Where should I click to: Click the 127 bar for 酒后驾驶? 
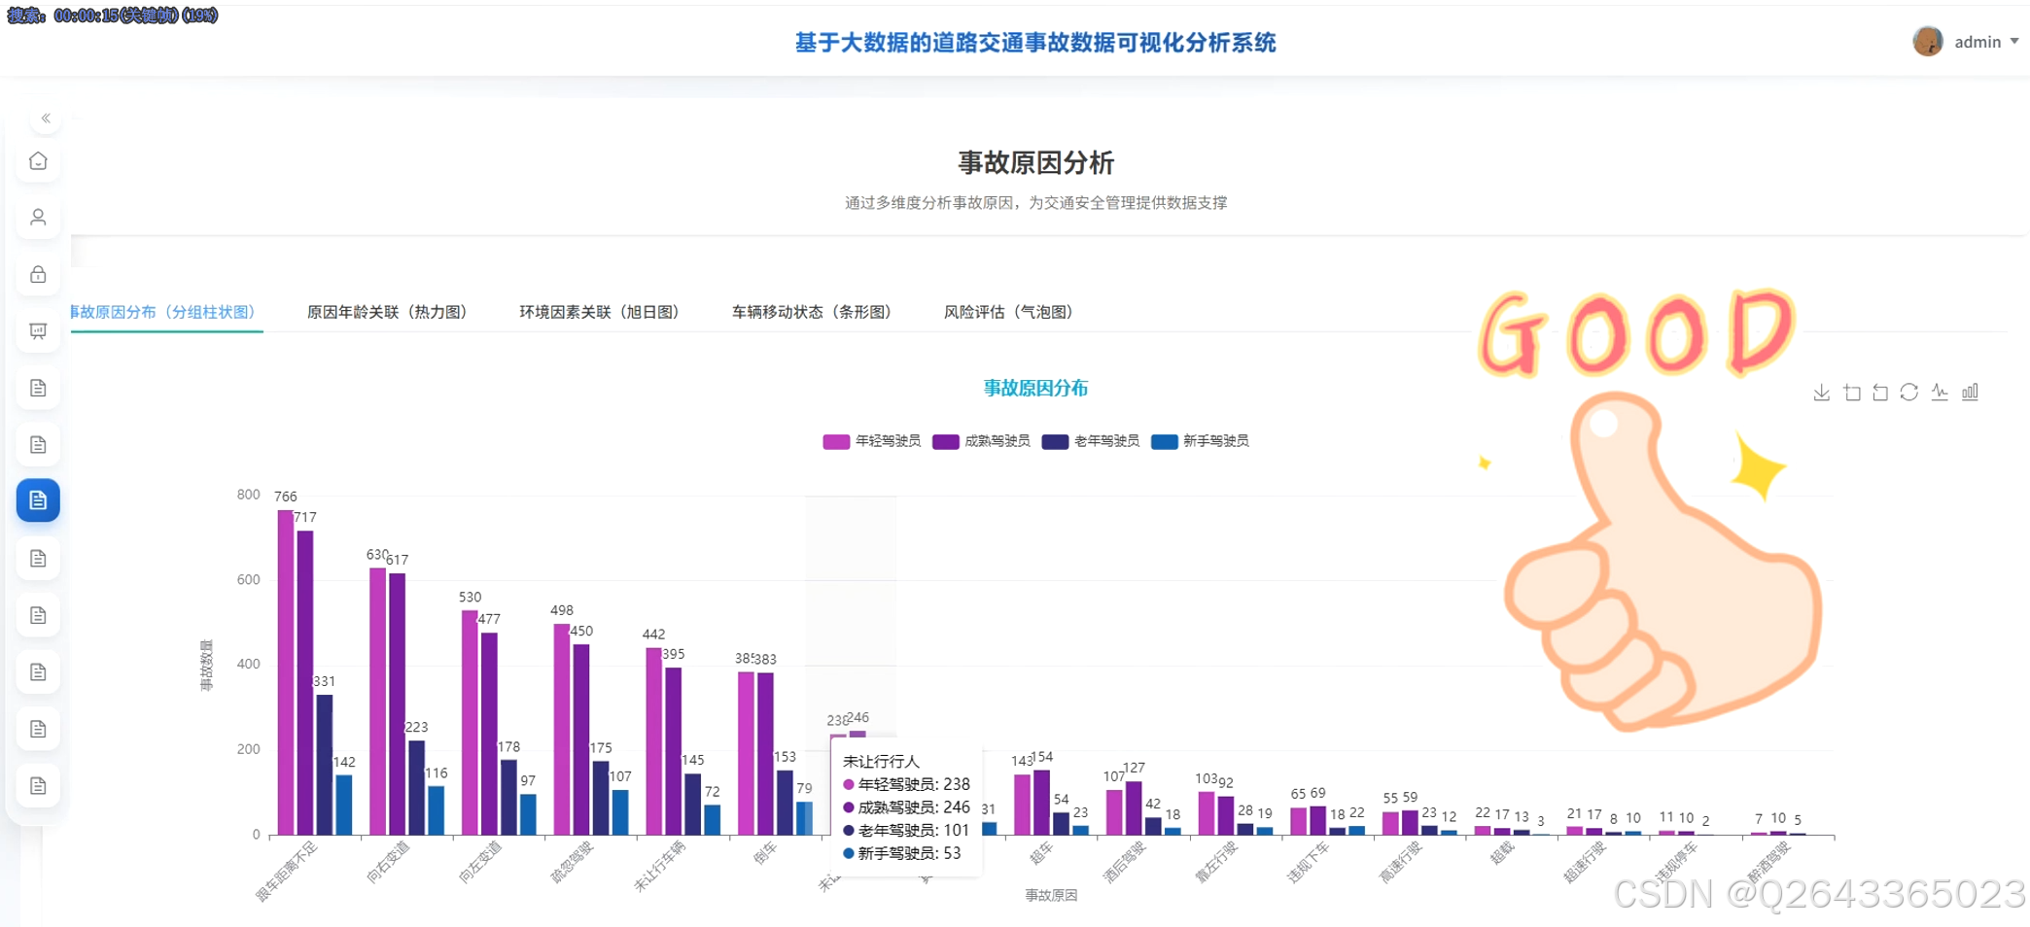pos(1134,807)
